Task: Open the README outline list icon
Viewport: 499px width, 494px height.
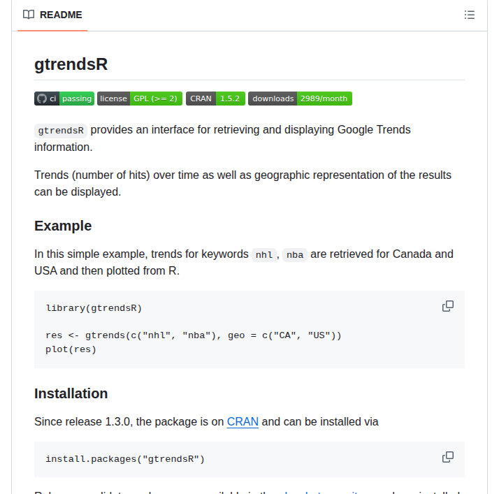Action: 470,15
